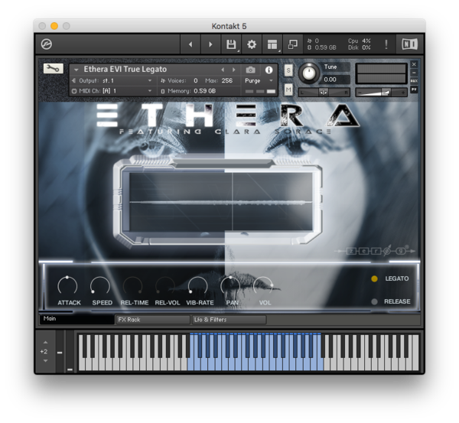
Task: Shift keyboard octave down with the arrow below +2
Action: coord(45,361)
